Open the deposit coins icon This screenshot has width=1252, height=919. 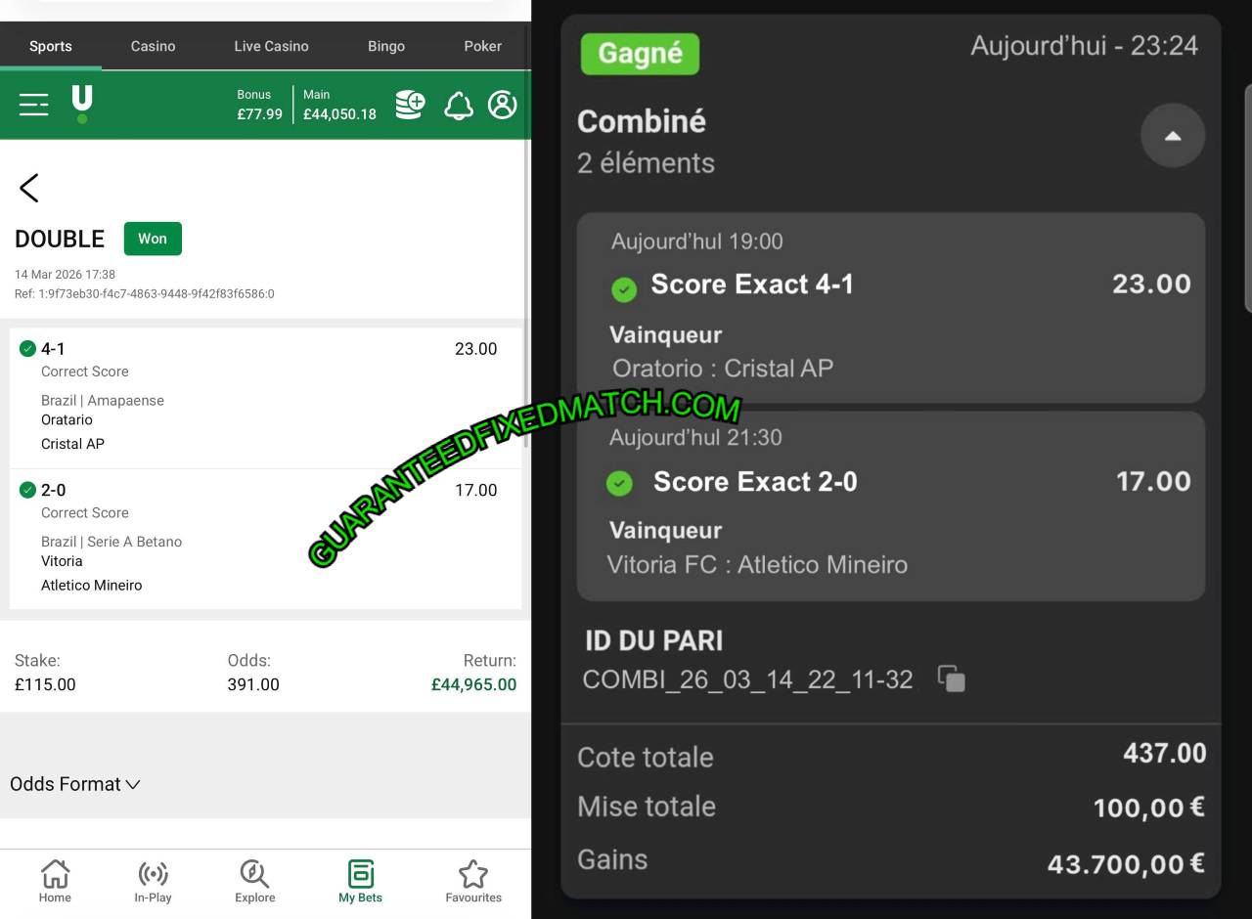coord(410,105)
